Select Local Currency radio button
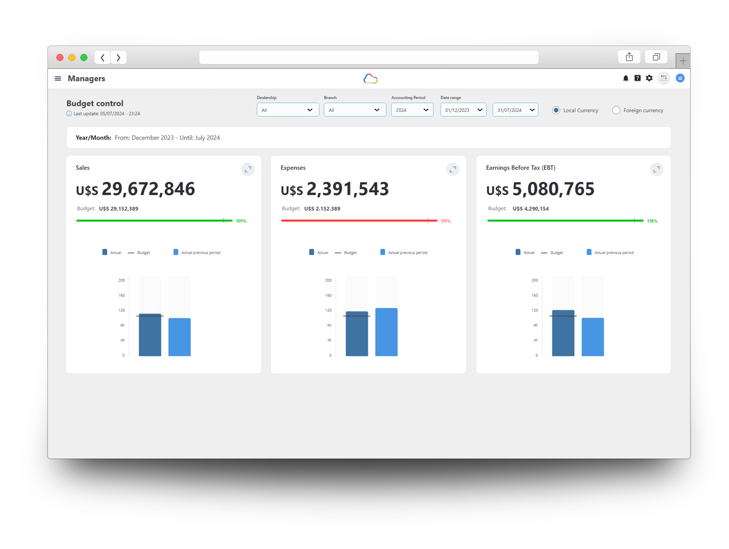This screenshot has height=549, width=729. pyautogui.click(x=556, y=110)
